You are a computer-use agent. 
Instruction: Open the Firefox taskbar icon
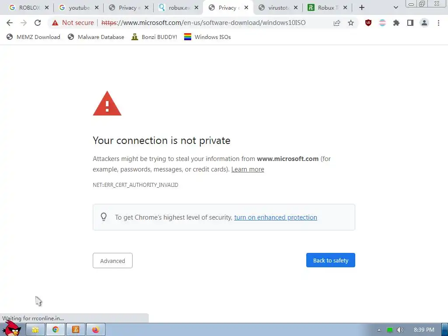(x=96, y=330)
